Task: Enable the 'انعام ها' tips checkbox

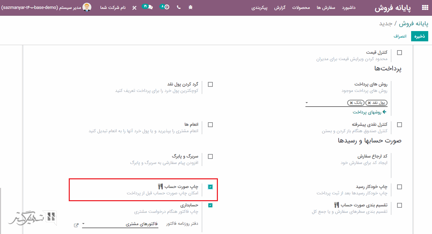Action: [210, 125]
